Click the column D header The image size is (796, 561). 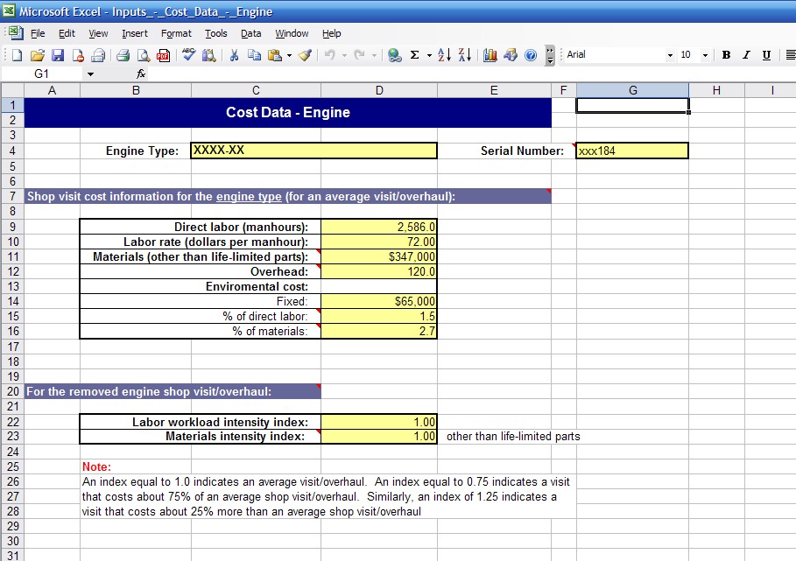tap(378, 90)
